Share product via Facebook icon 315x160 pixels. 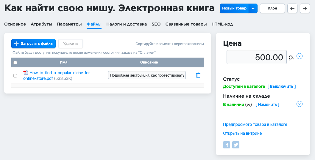pos(227,145)
